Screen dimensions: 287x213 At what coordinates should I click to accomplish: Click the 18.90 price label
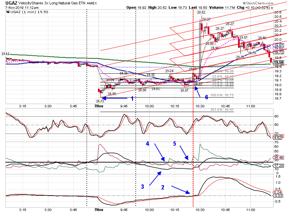pyautogui.click(x=112, y=94)
